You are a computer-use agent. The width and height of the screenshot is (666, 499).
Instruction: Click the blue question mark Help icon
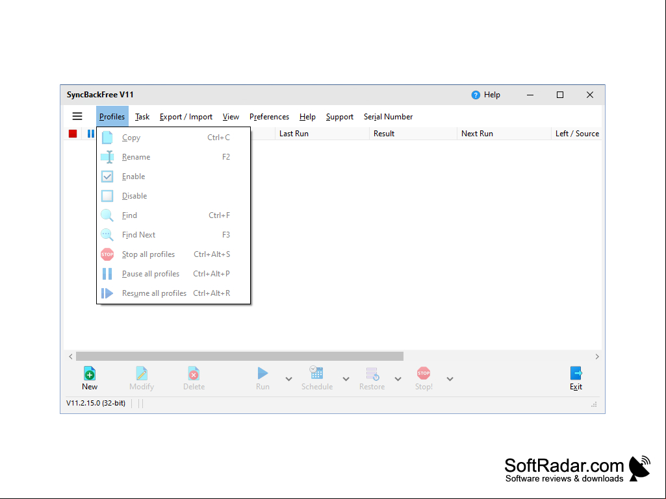tap(476, 95)
